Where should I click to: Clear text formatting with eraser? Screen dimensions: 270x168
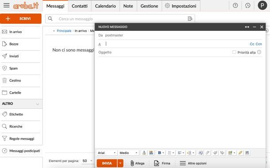208,153
